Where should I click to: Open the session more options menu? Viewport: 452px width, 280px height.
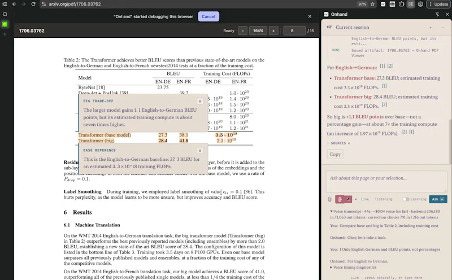click(442, 27)
